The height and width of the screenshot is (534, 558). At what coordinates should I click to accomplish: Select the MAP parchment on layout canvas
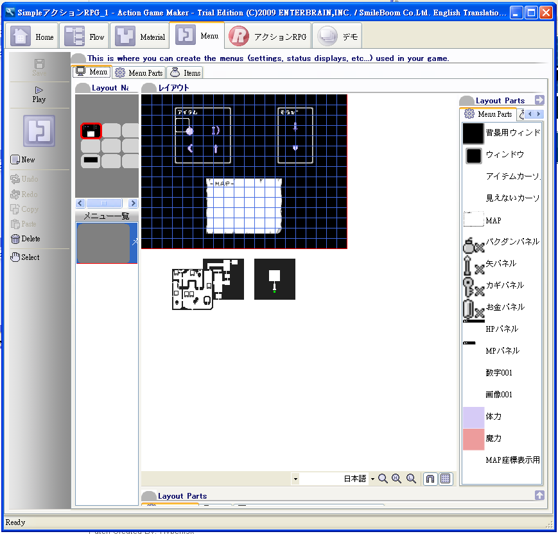tap(244, 206)
